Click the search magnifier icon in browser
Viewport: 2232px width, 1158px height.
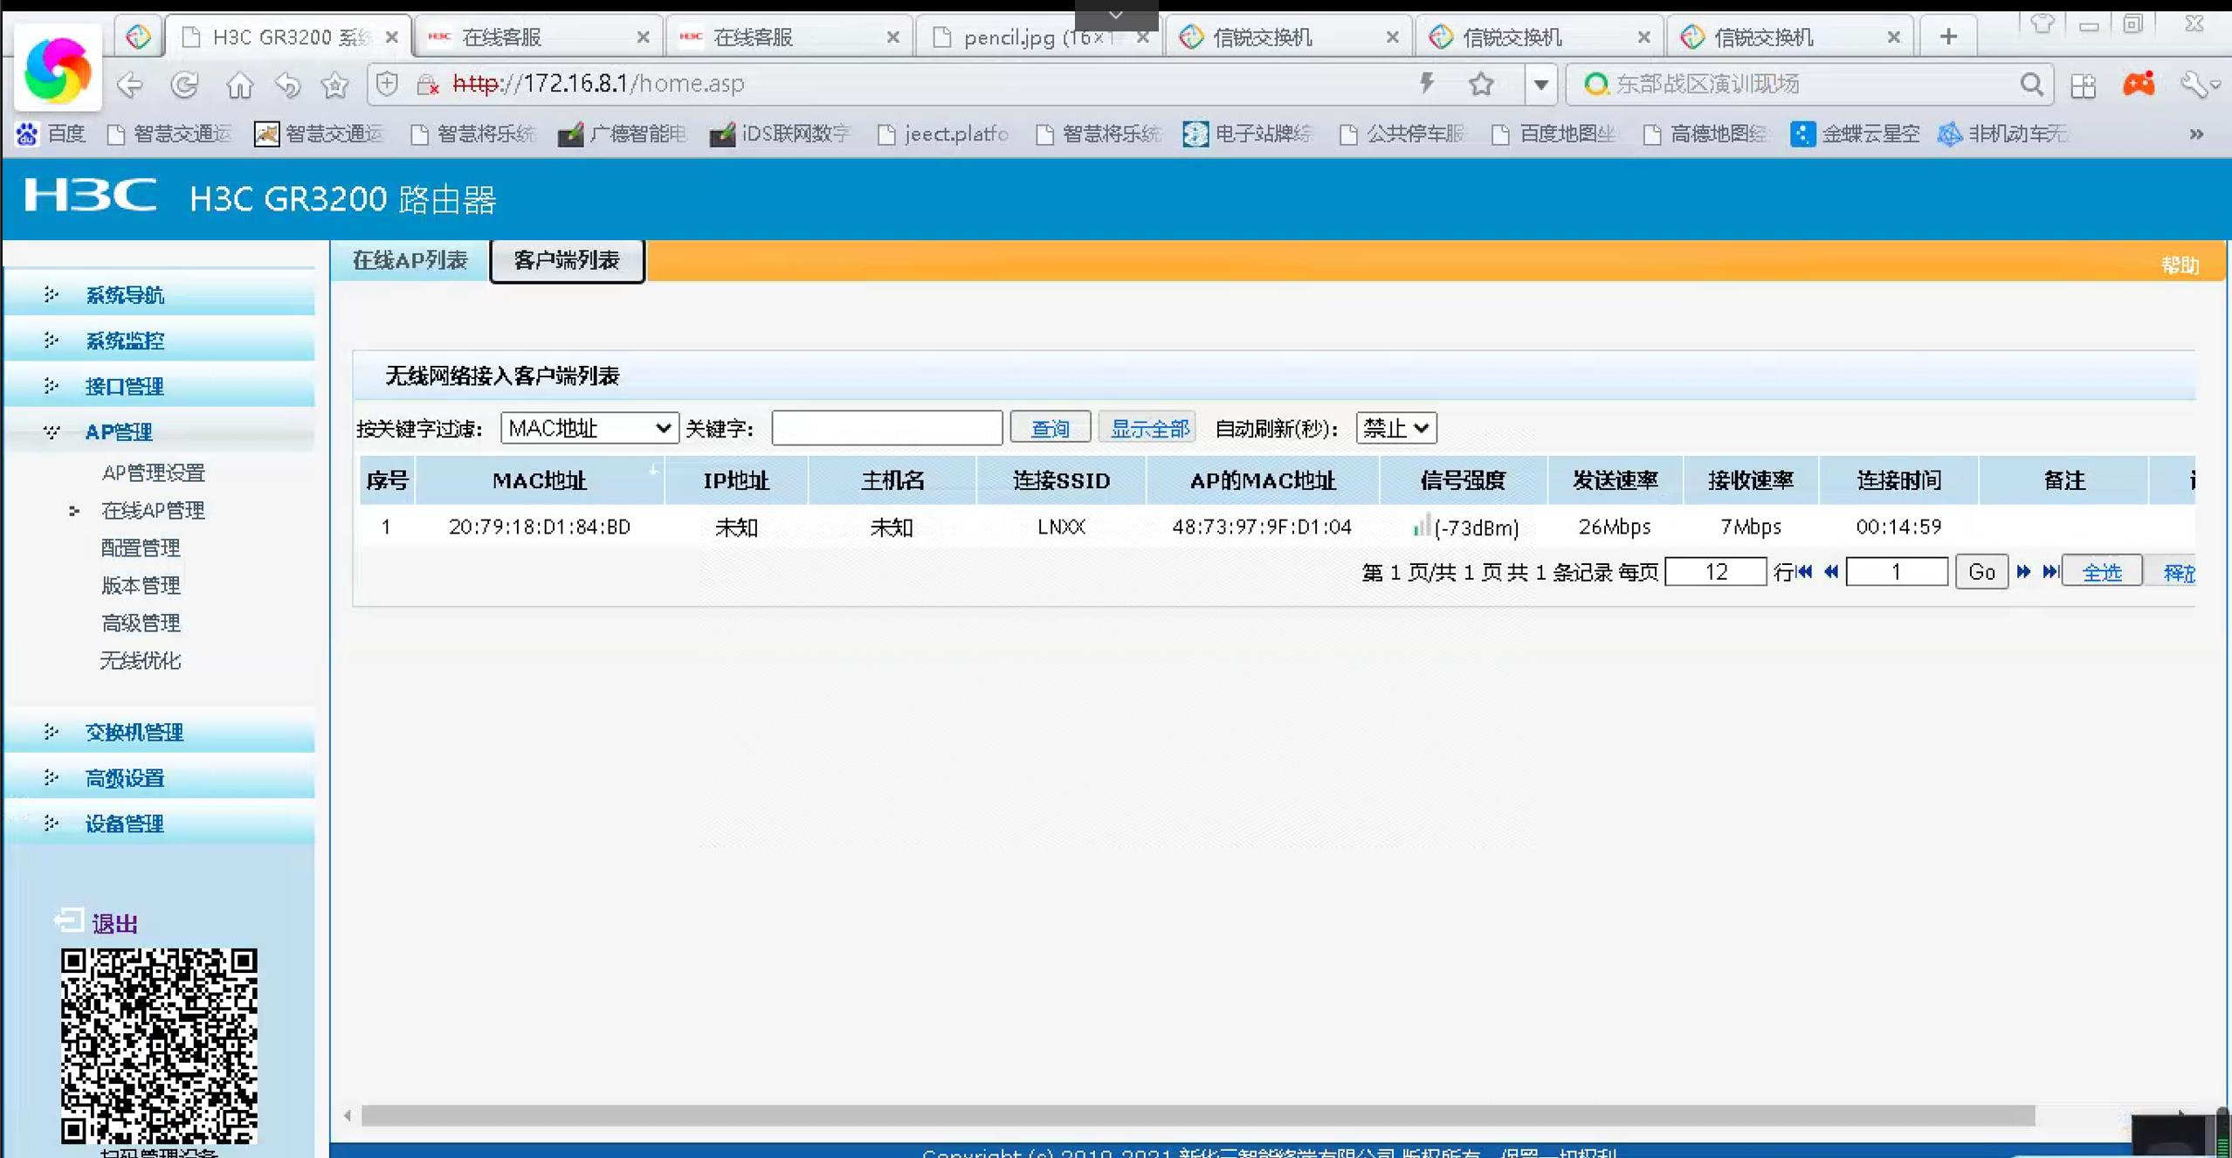tap(2032, 85)
